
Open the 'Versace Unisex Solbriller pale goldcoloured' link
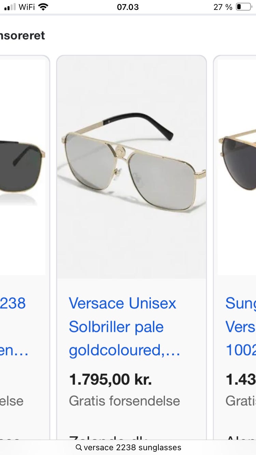pyautogui.click(x=124, y=327)
